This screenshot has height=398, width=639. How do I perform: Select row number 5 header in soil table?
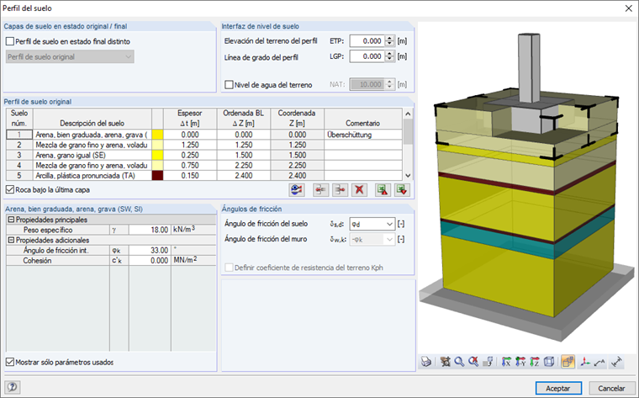pos(19,176)
